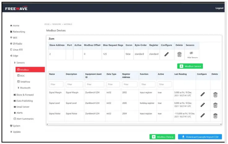228x144 pixels.
Task: Select TotalFlow under Sensors
Action: click(x=24, y=82)
